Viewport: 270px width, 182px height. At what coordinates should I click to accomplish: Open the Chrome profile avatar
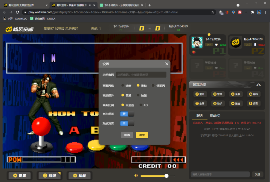point(259,12)
